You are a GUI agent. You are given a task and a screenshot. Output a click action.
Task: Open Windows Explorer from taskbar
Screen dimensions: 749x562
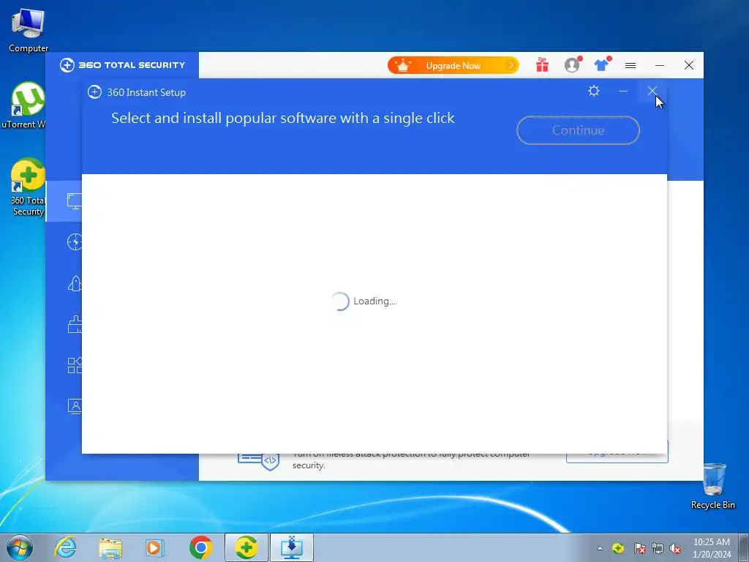tap(110, 547)
